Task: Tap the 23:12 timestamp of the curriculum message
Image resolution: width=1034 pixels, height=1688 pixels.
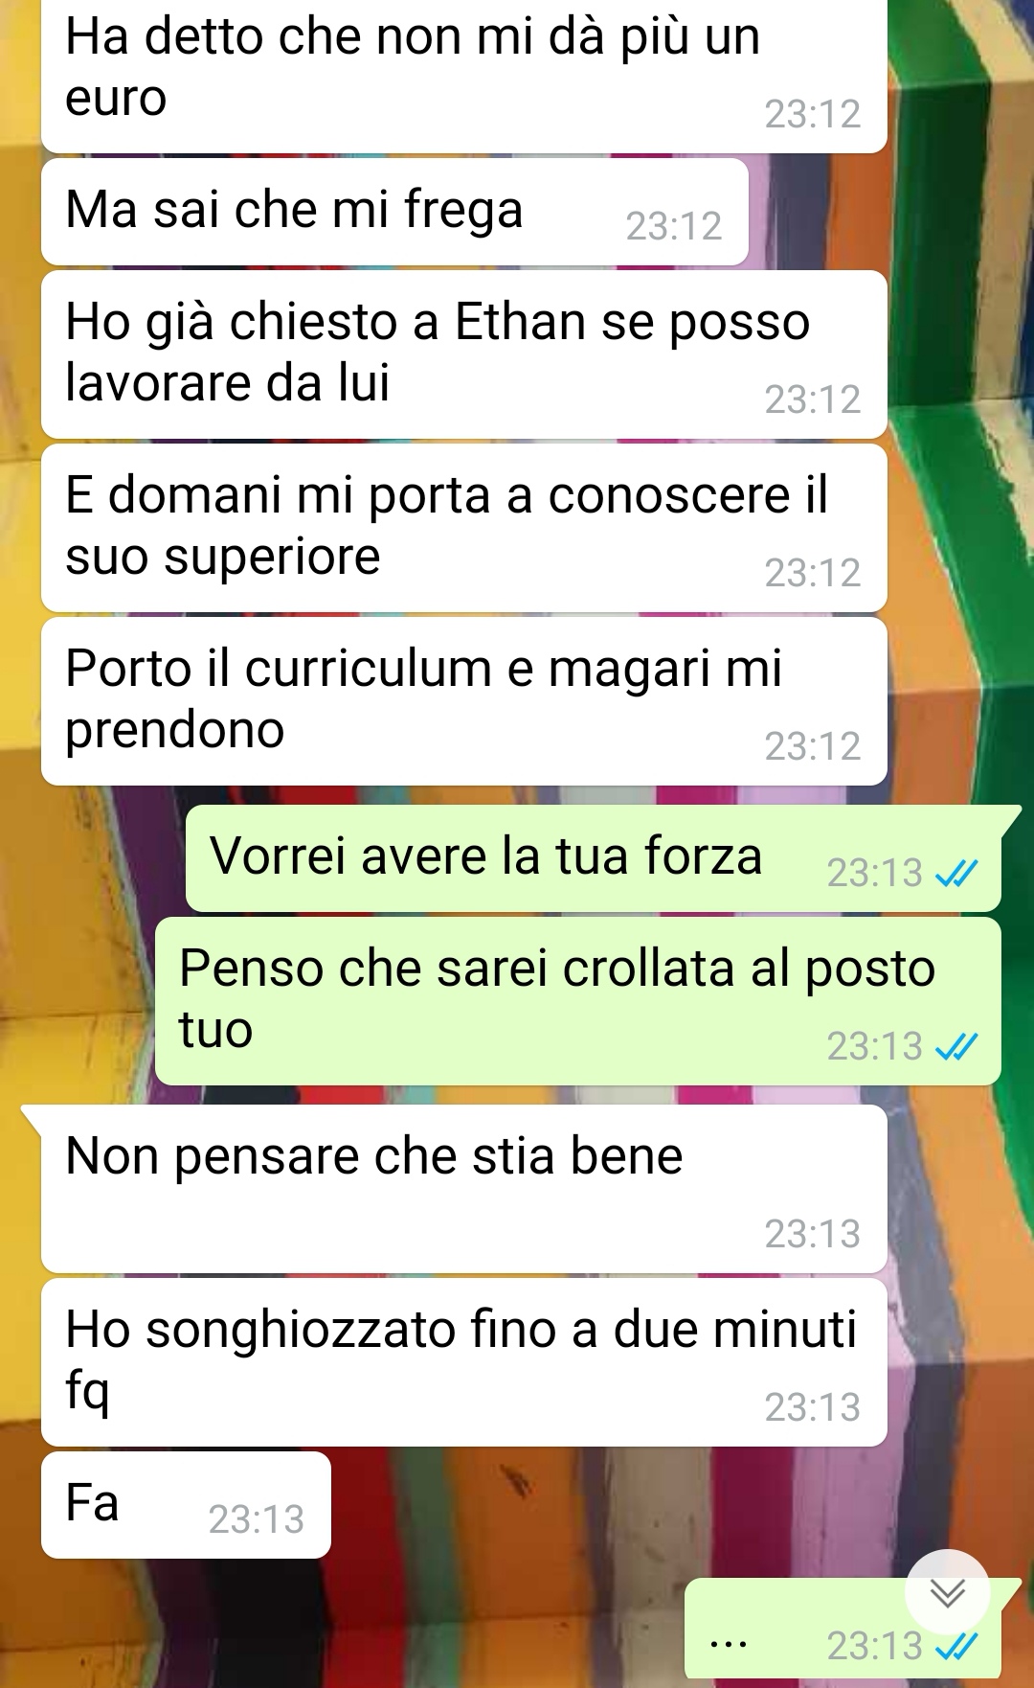Action: pos(813,747)
